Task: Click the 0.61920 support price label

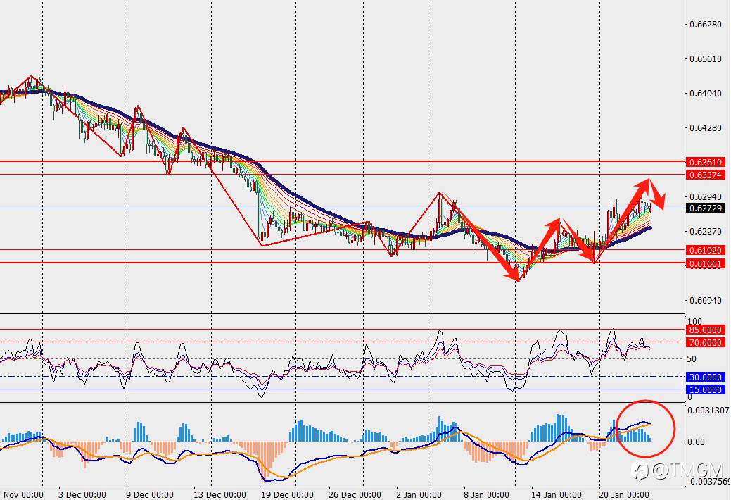Action: [706, 250]
